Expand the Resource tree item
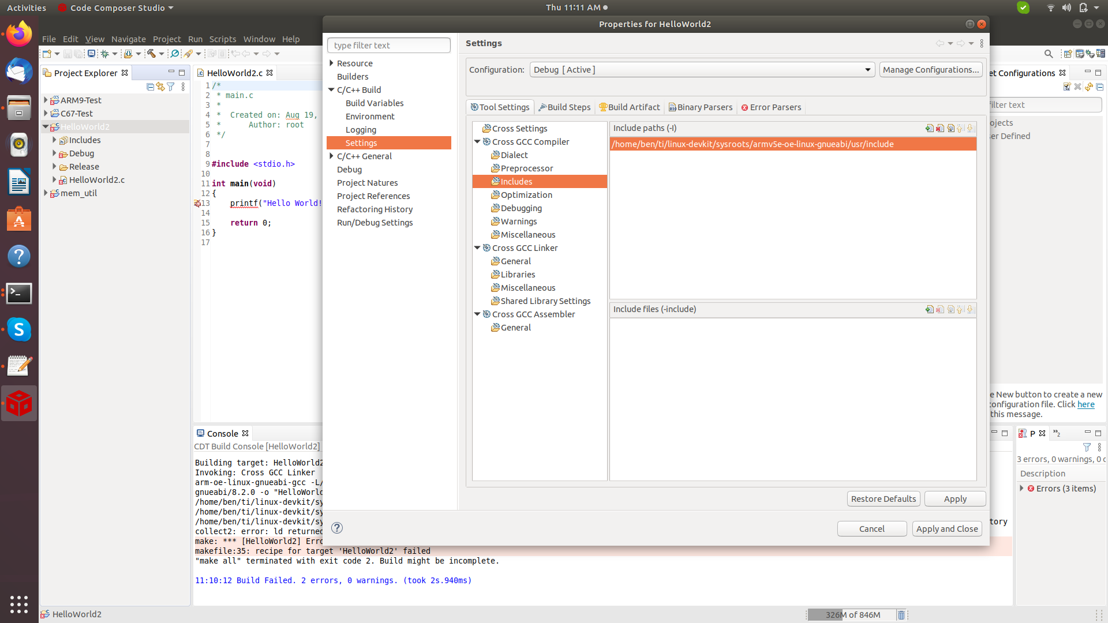This screenshot has width=1108, height=623. (332, 63)
